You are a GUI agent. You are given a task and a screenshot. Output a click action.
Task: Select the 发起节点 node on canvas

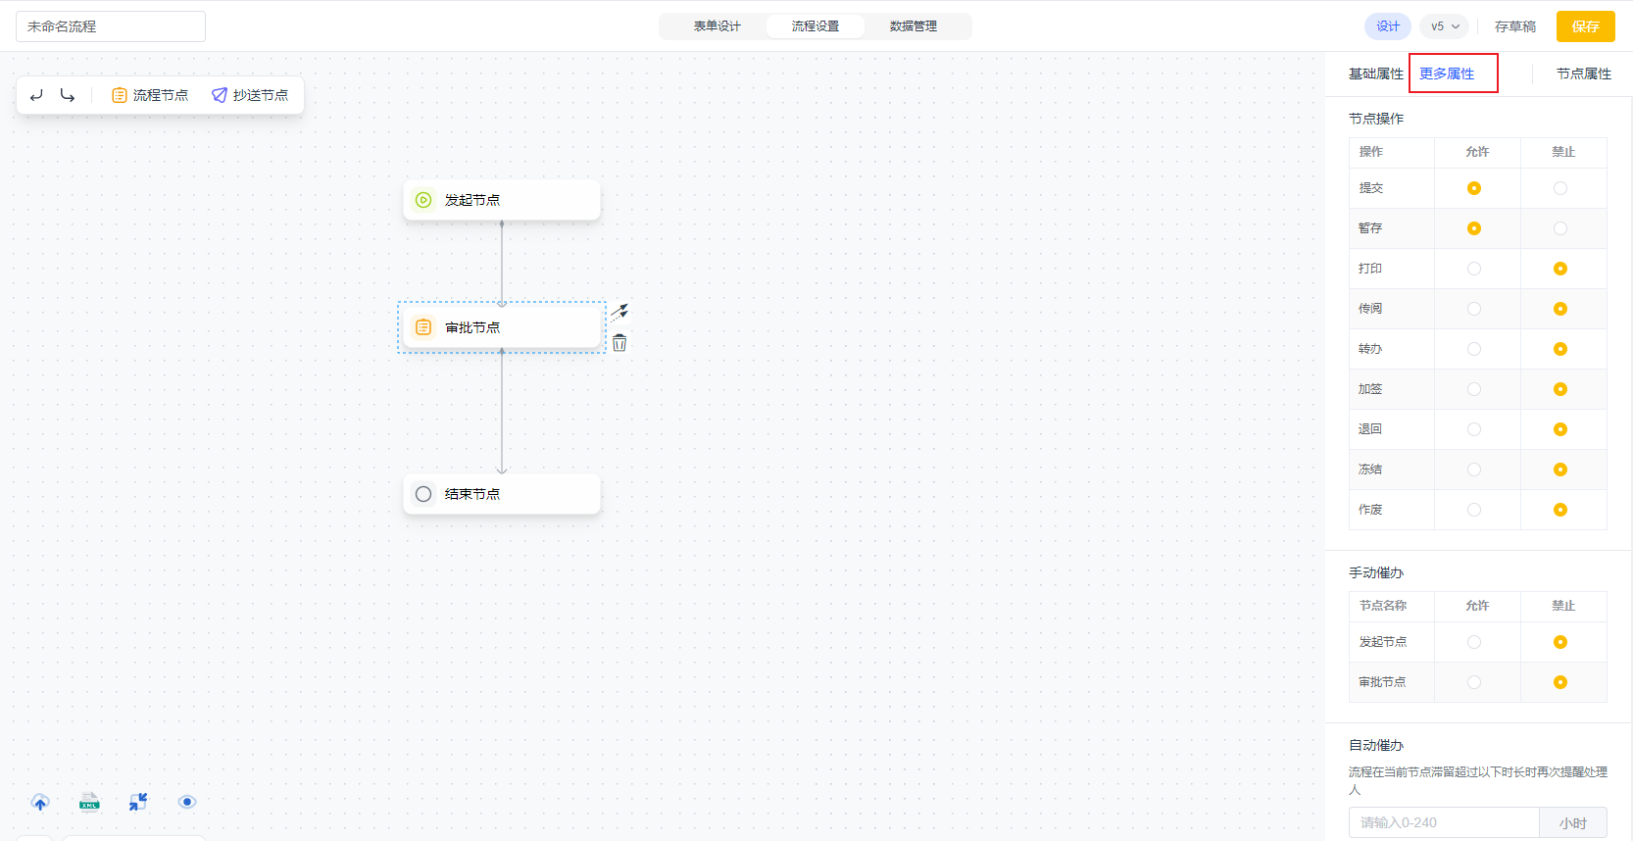point(502,200)
